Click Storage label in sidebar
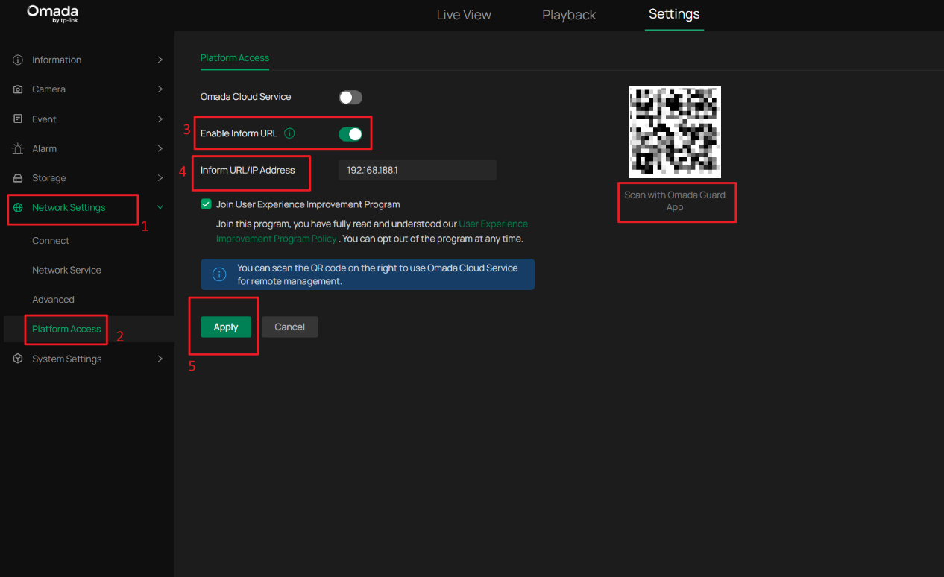This screenshot has height=577, width=944. 48,178
